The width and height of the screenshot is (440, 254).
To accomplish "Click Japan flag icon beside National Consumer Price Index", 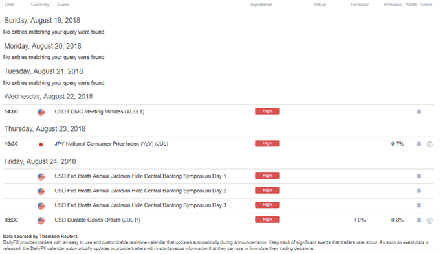I will pos(41,144).
